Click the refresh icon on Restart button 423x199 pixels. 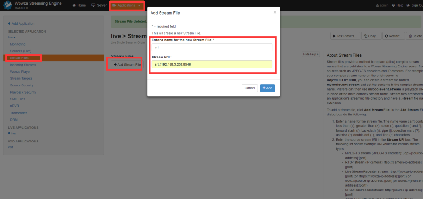(x=387, y=36)
